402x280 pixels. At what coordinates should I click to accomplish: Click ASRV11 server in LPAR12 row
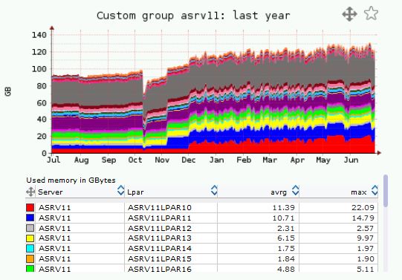(x=54, y=228)
